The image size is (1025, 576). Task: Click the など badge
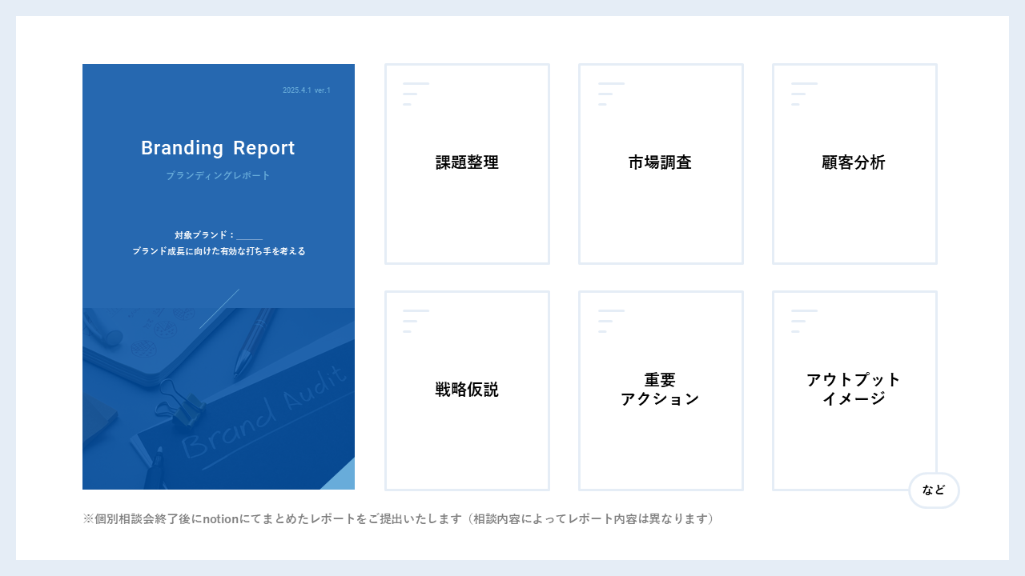934,490
